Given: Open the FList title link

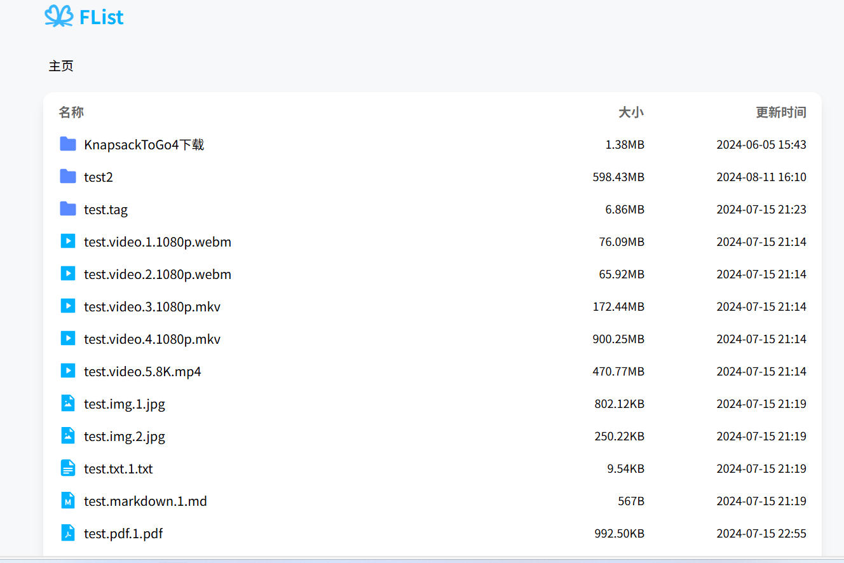Looking at the screenshot, I should click(x=102, y=17).
